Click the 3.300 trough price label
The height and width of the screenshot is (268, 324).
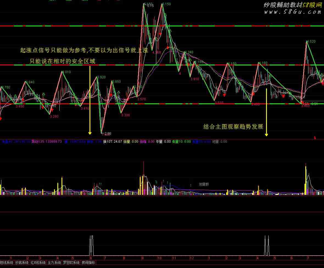coord(125,115)
